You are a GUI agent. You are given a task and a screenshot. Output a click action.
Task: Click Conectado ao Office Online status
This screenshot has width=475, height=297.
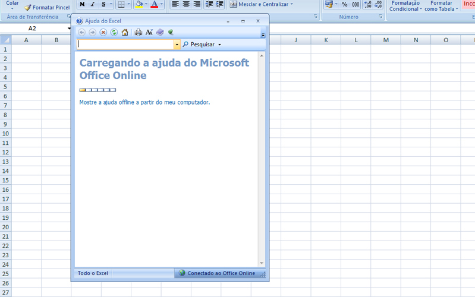tap(217, 273)
